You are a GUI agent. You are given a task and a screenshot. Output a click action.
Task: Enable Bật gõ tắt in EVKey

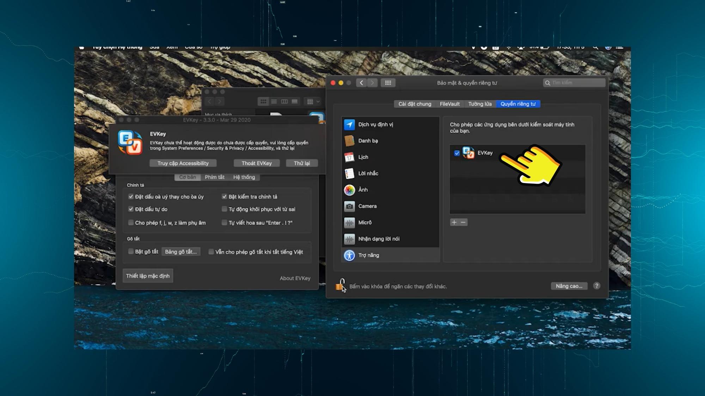point(131,251)
